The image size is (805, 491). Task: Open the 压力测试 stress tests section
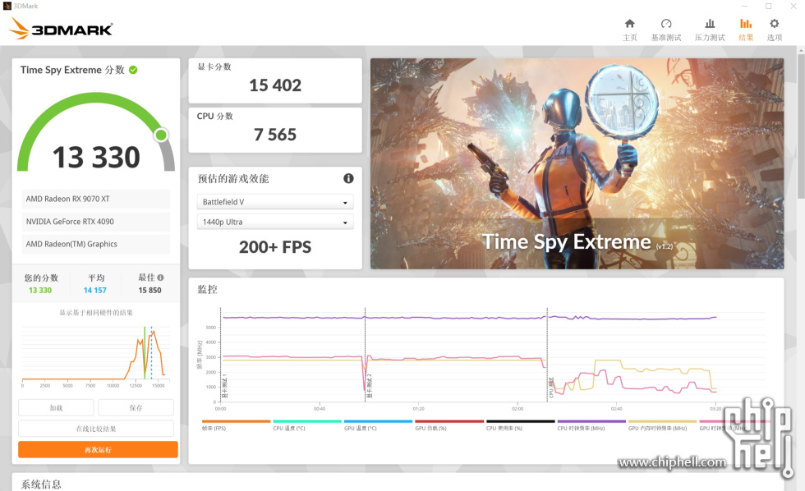click(710, 30)
